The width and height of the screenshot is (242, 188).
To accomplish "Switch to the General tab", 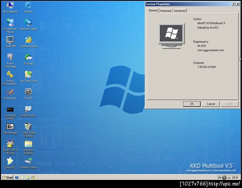I will [x=153, y=10].
